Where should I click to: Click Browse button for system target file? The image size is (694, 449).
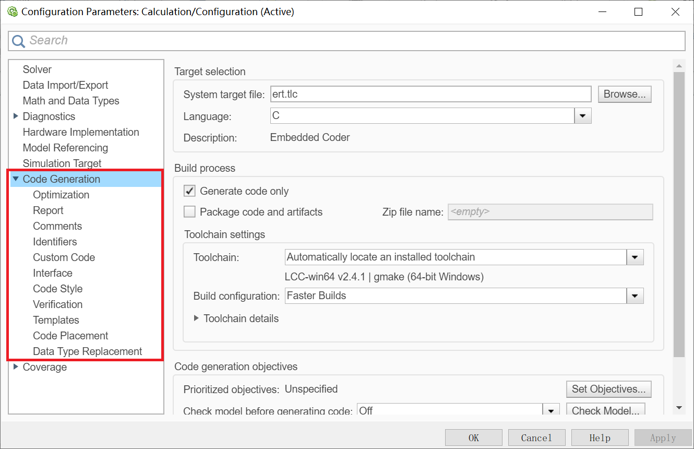(625, 94)
